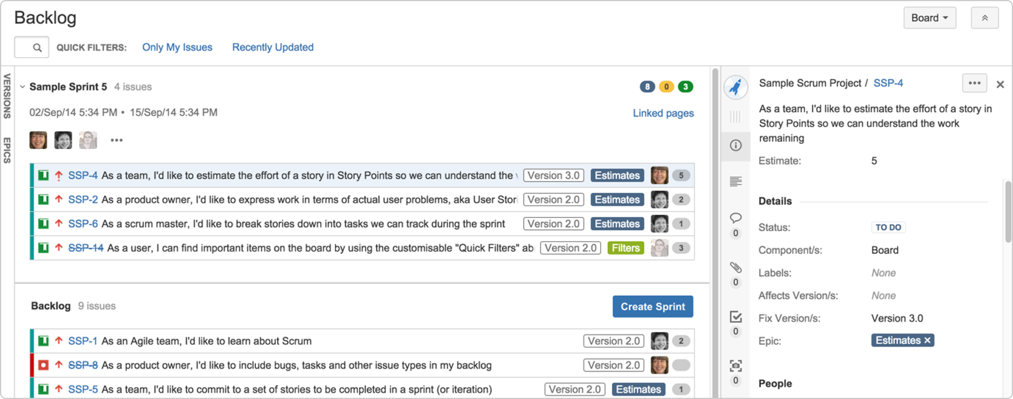
Task: Click the Create Sprint button
Action: point(653,306)
